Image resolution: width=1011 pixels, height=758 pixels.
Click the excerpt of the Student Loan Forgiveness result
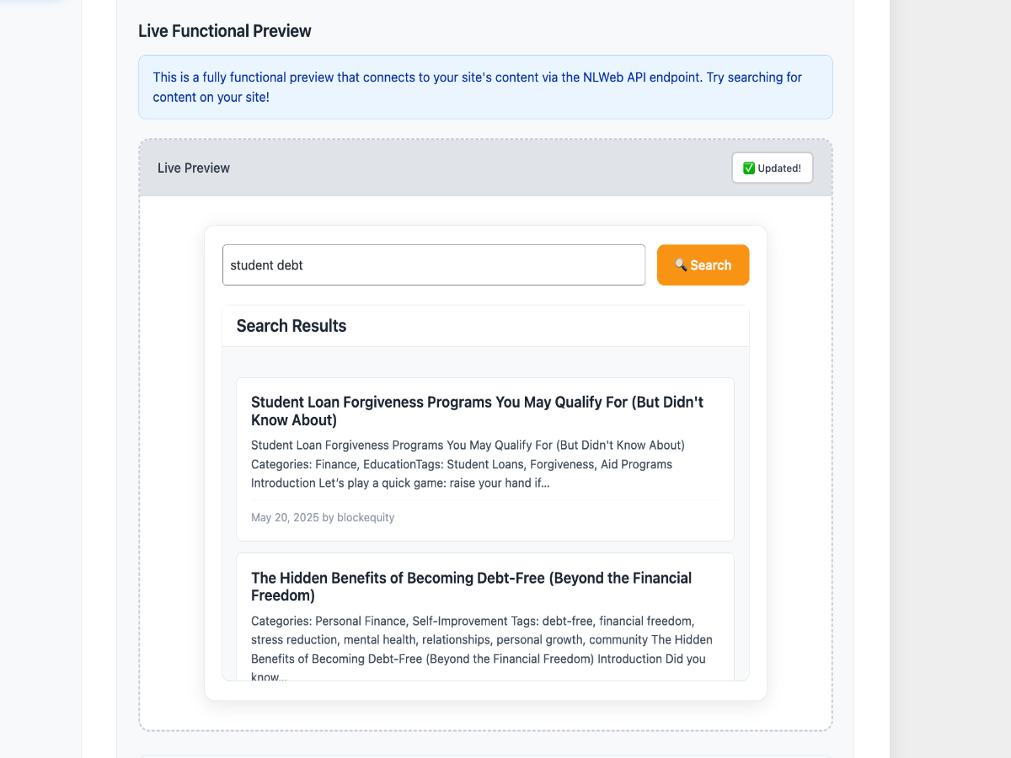[468, 464]
